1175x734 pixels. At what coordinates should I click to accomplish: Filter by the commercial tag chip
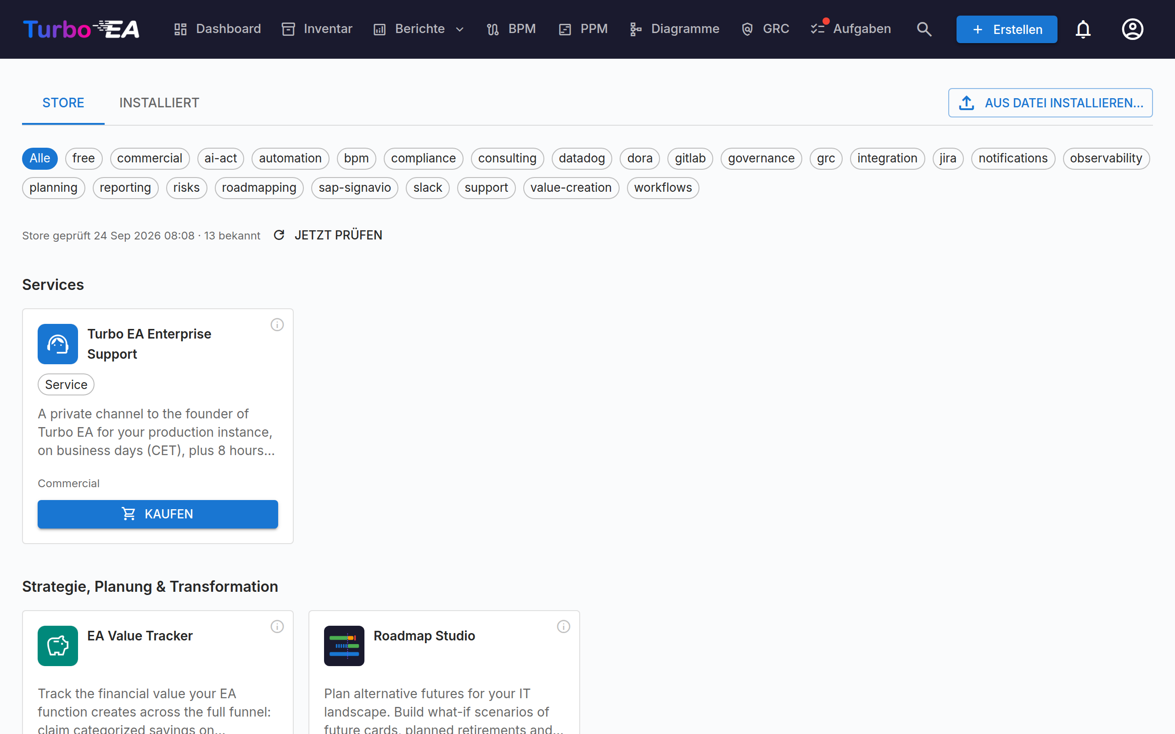click(150, 159)
